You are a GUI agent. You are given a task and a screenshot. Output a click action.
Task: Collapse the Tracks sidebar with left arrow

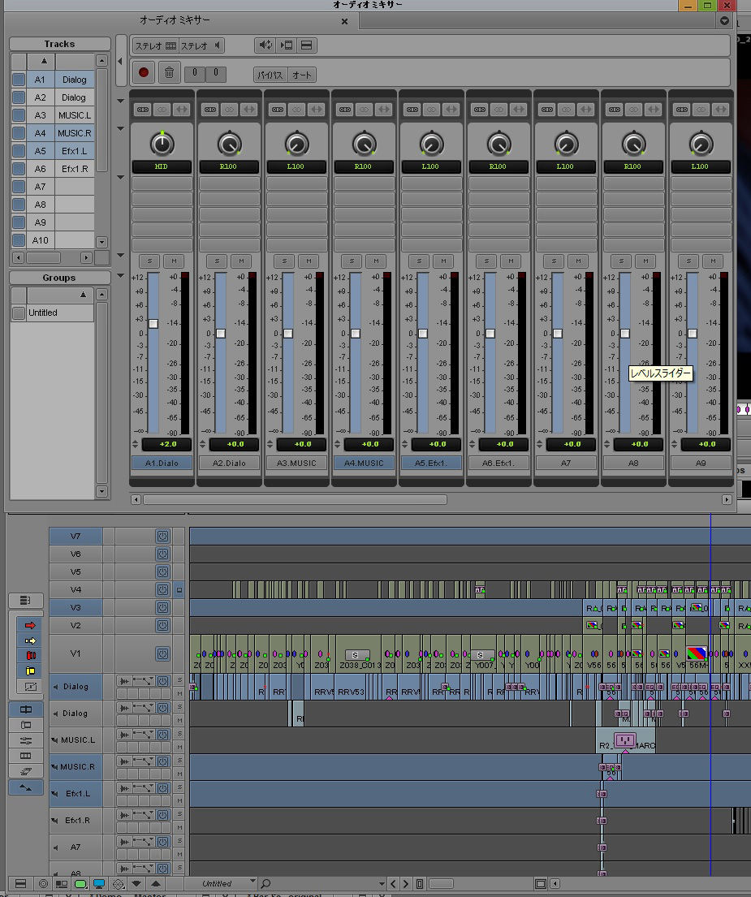[x=121, y=61]
